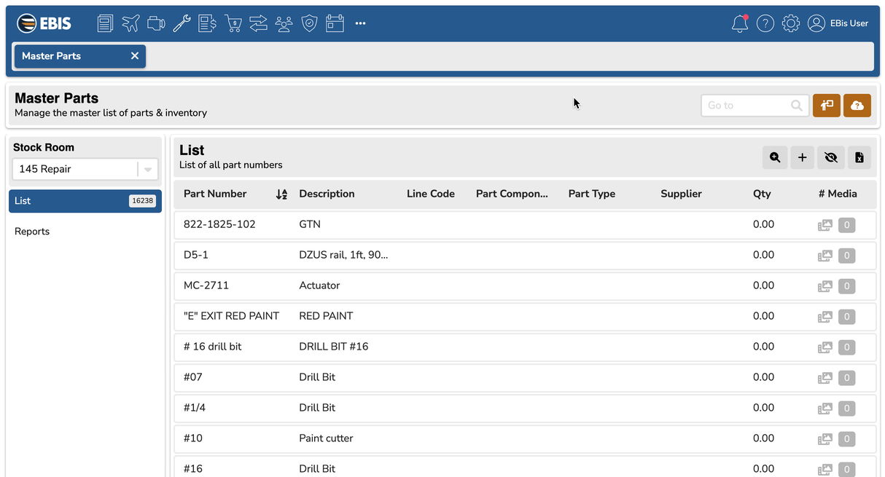
Task: Select part number D5-1
Action: tap(196, 255)
